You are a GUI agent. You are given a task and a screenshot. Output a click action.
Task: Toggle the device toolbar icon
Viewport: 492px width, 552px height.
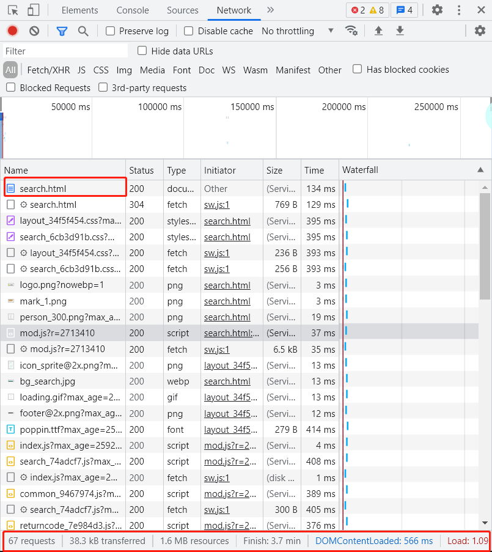[x=34, y=10]
